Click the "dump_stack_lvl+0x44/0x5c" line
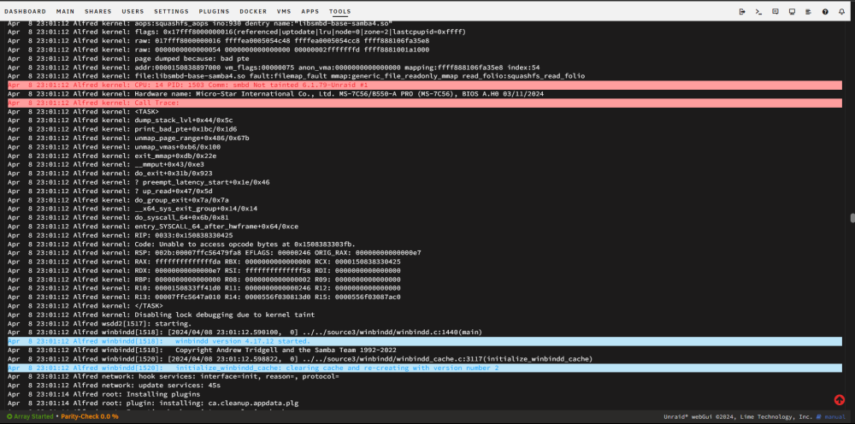The image size is (855, 424). click(x=121, y=121)
